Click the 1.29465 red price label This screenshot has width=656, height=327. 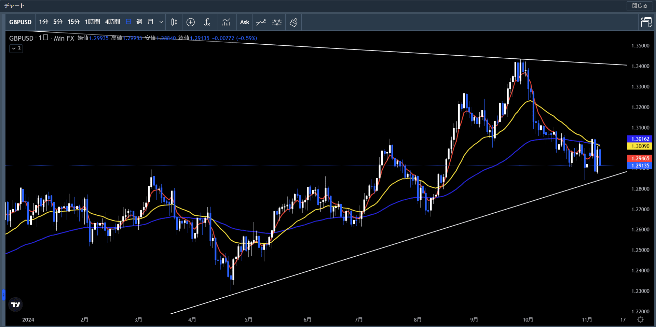click(x=640, y=158)
